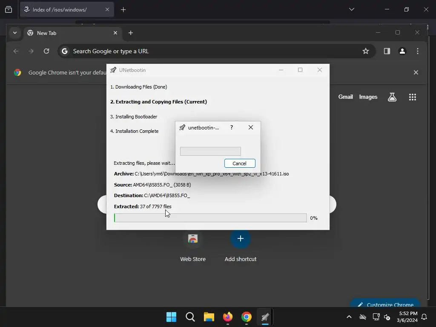Open a new Chrome tab with plus button
This screenshot has width=436, height=327.
pyautogui.click(x=131, y=33)
